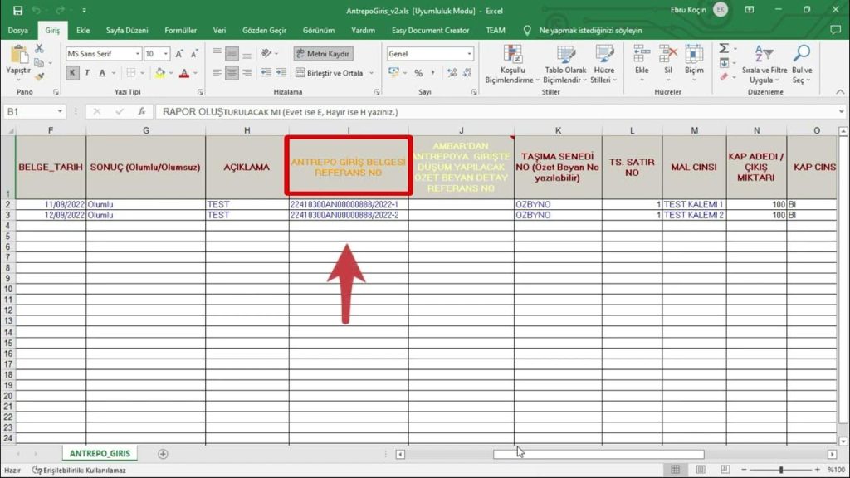Click the Cut scissors icon

(x=39, y=49)
